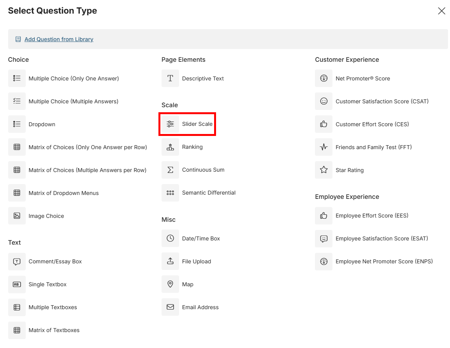
Task: Select the 'Comment/Essay Box' label
Action: (55, 261)
